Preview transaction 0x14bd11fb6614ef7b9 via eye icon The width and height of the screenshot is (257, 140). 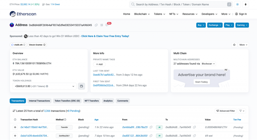[15, 127]
